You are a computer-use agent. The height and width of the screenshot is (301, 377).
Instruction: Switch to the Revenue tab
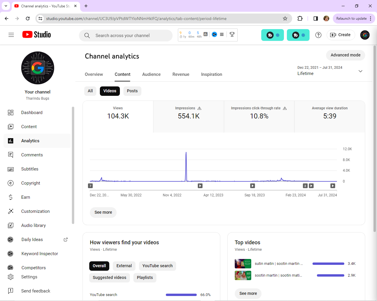point(181,74)
